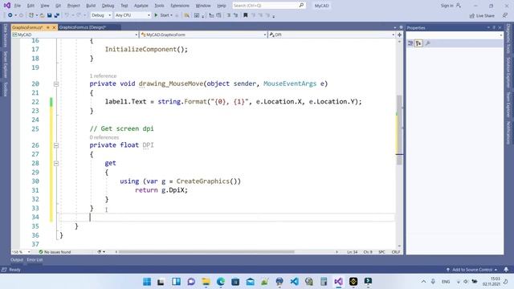The image size is (514, 289).
Task: Click the 0 references CodeLens link
Action: 104,137
